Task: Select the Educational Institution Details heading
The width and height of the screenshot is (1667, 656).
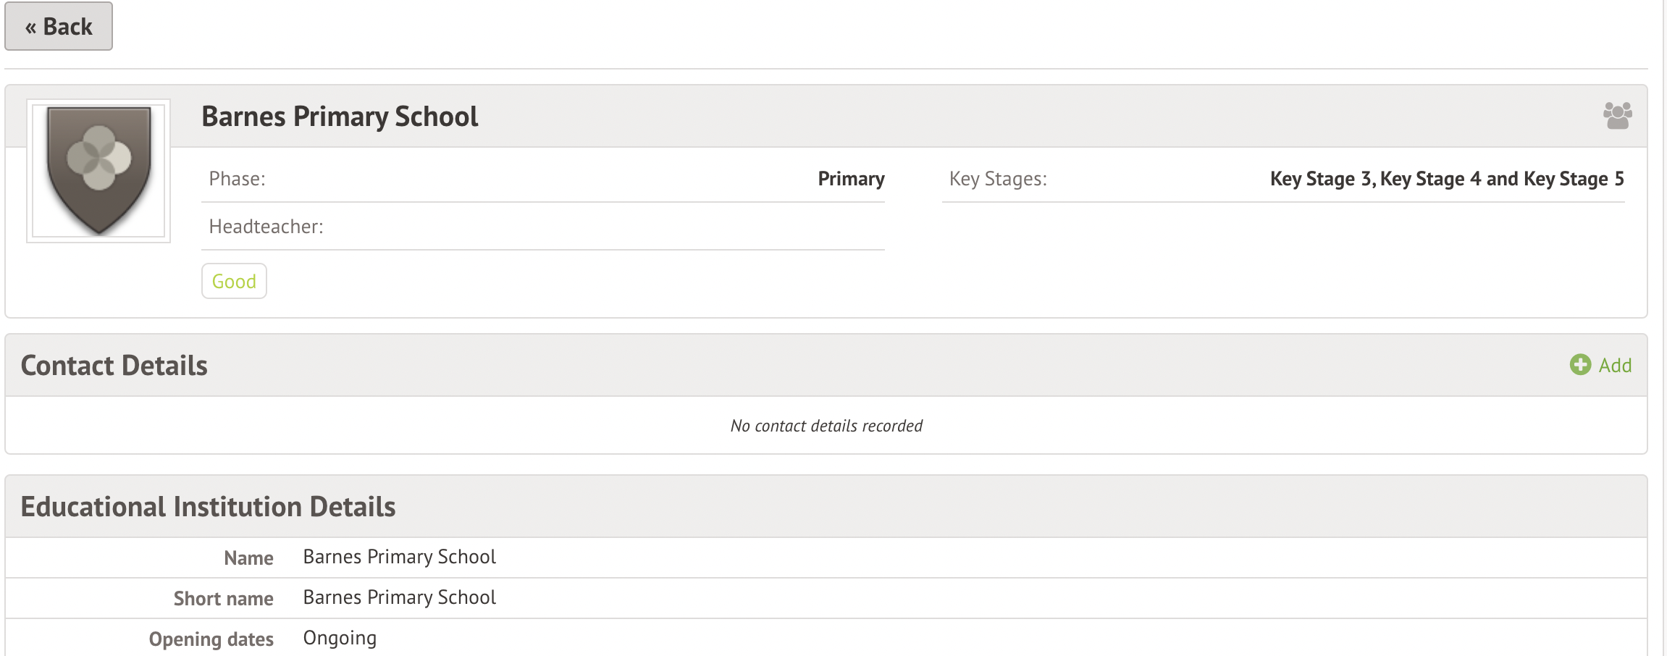Action: [209, 507]
